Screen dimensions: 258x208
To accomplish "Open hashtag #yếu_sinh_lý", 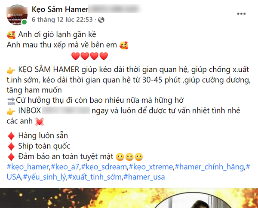I will 44,177.
